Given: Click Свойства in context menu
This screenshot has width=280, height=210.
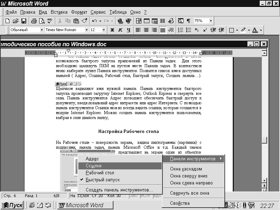Looking at the screenshot, I should click(194, 203).
